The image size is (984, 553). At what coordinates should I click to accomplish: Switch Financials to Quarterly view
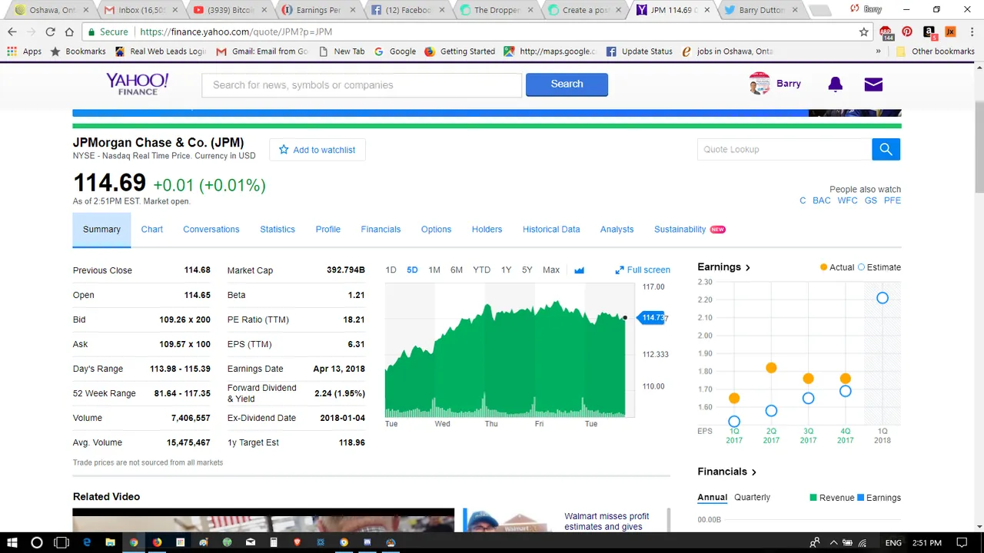coord(752,497)
